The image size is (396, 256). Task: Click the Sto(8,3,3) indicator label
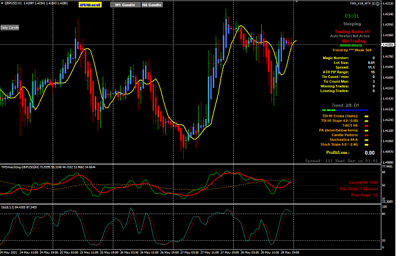(x=19, y=207)
